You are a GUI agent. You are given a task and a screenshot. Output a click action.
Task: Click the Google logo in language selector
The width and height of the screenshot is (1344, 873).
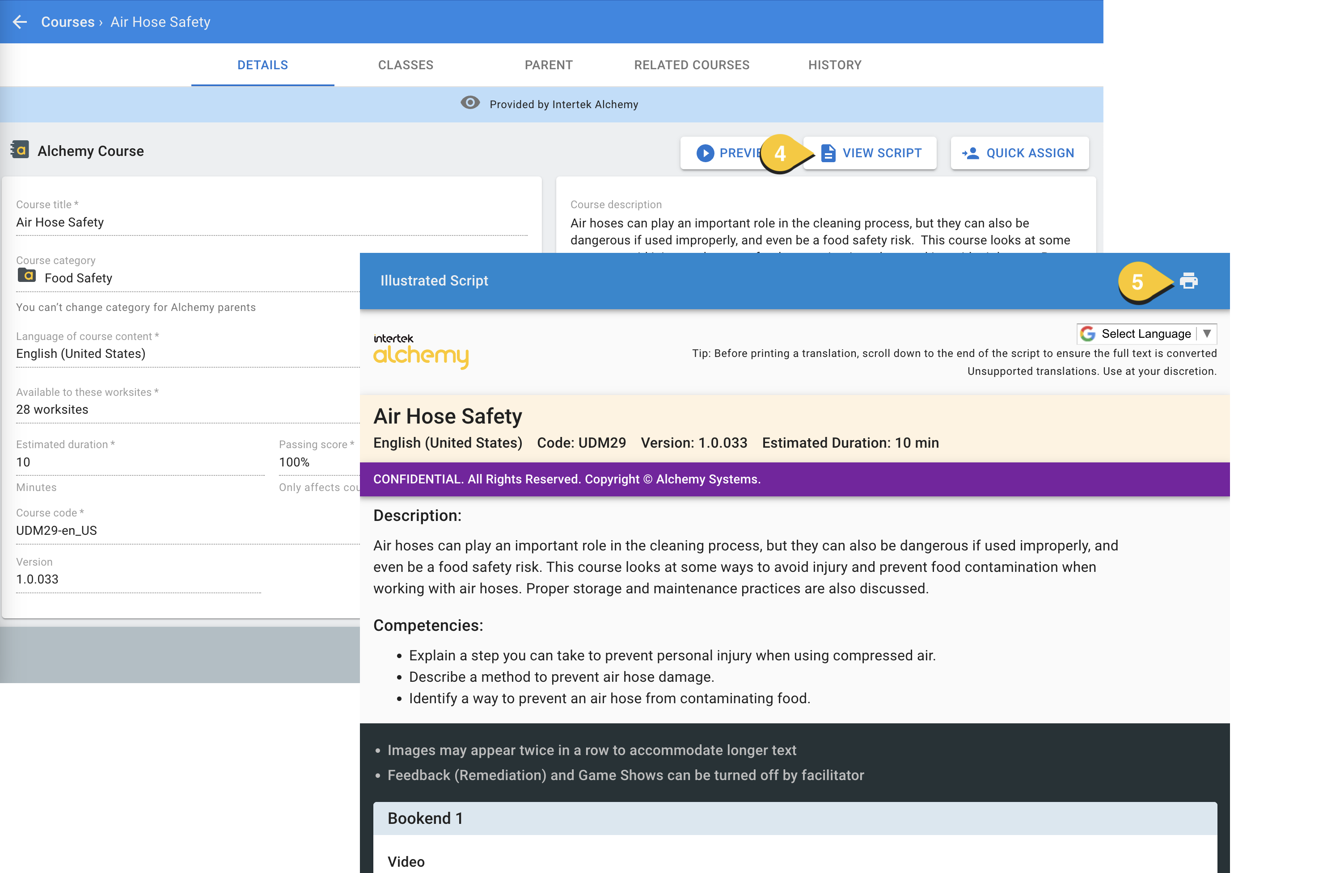(1088, 333)
